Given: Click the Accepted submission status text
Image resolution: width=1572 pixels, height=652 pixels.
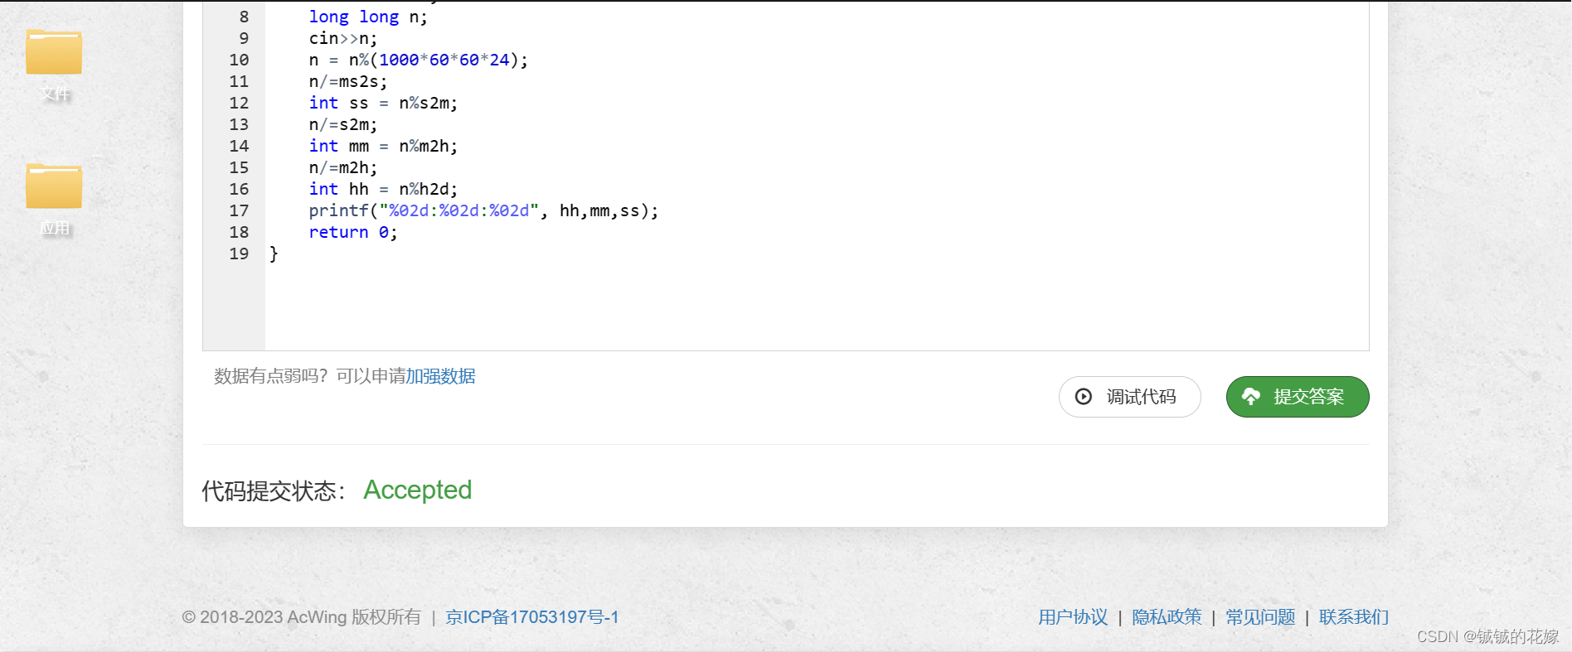Looking at the screenshot, I should (417, 490).
